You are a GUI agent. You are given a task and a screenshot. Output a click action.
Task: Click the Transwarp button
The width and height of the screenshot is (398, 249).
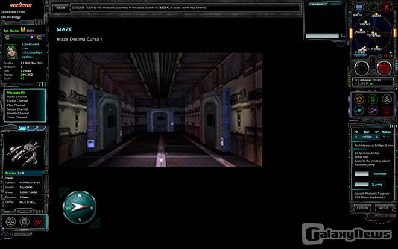pyautogui.click(x=379, y=174)
